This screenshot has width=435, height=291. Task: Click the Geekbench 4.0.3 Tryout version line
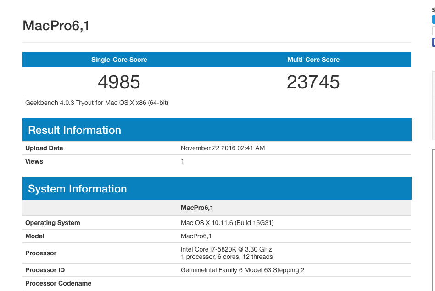[97, 103]
